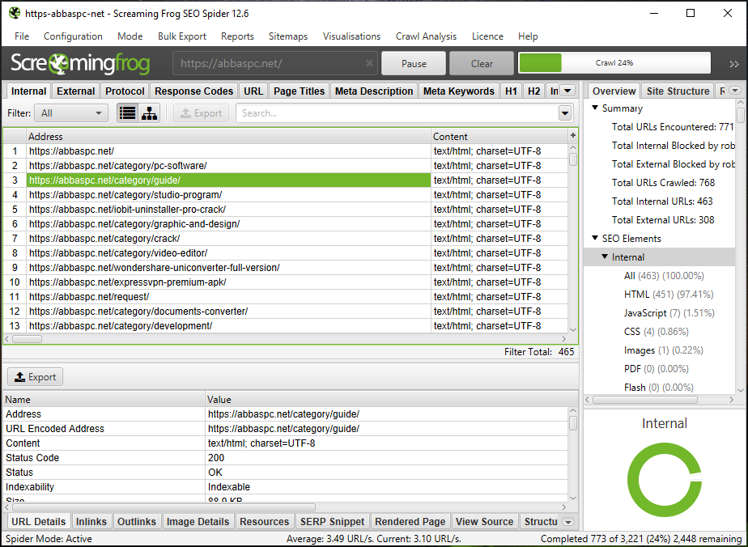Click the top Export button beside the filter

[202, 113]
